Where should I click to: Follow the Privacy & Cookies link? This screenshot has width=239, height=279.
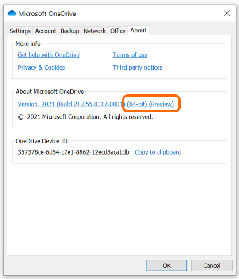click(41, 67)
